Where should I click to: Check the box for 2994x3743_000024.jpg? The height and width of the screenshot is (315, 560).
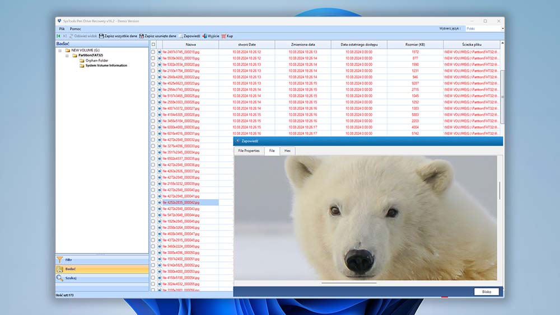click(x=153, y=90)
